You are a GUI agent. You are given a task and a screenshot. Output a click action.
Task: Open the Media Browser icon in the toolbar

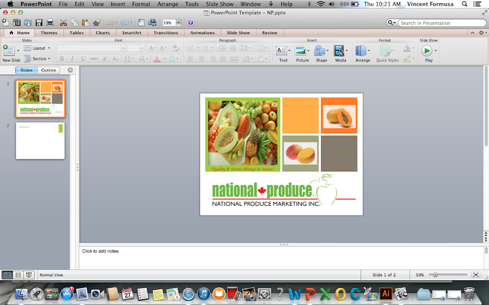[x=152, y=22]
